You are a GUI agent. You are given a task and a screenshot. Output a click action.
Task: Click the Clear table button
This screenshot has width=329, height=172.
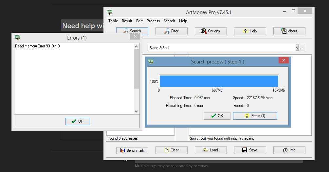(171, 150)
